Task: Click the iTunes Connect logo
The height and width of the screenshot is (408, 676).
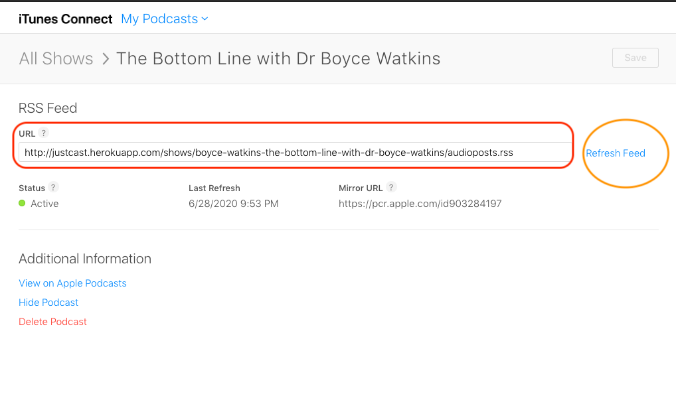Action: point(65,19)
